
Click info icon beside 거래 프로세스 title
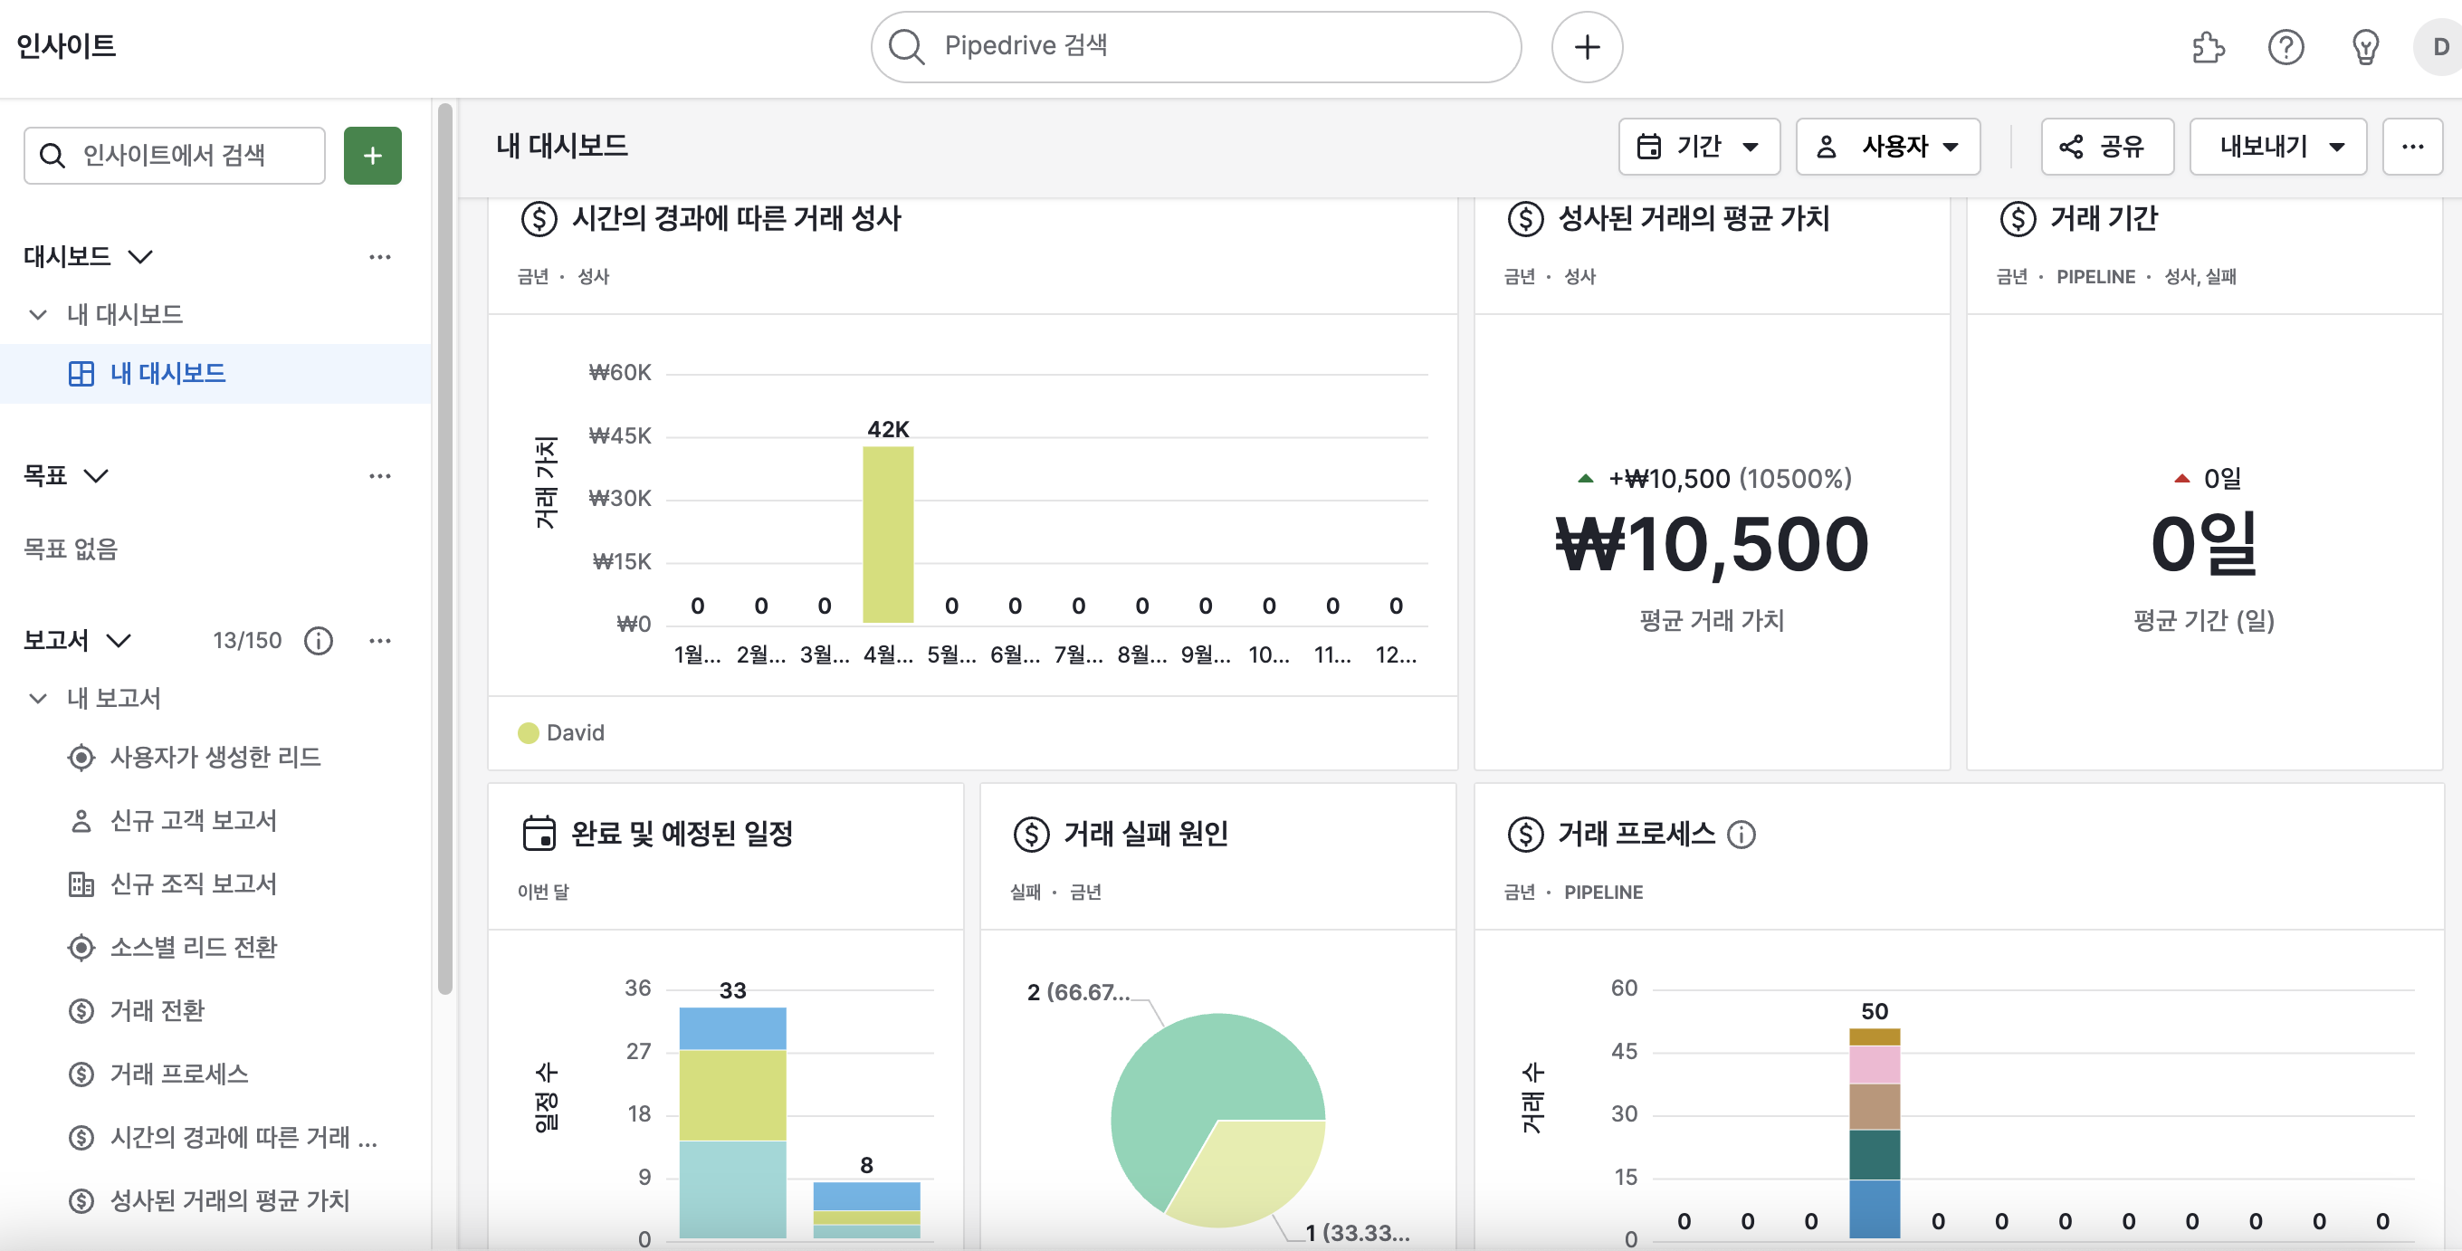pyautogui.click(x=1742, y=835)
